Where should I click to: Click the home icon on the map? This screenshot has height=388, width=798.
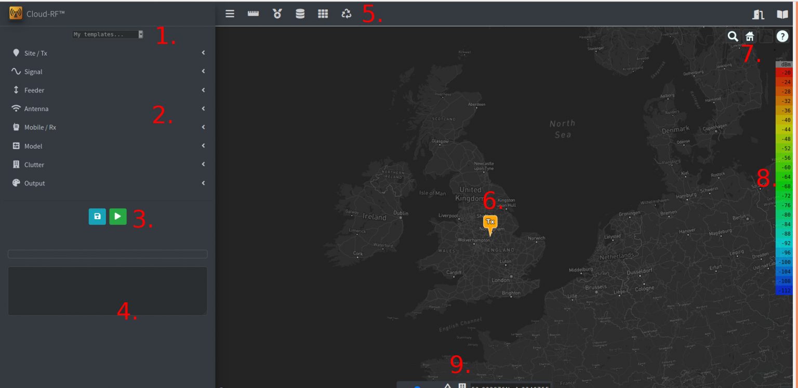point(750,36)
